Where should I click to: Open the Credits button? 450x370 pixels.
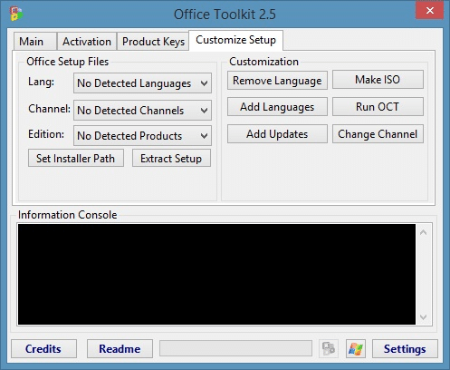coord(43,348)
